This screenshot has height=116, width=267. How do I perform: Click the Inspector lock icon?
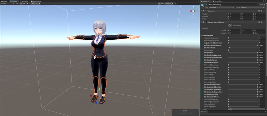(x=263, y=1)
